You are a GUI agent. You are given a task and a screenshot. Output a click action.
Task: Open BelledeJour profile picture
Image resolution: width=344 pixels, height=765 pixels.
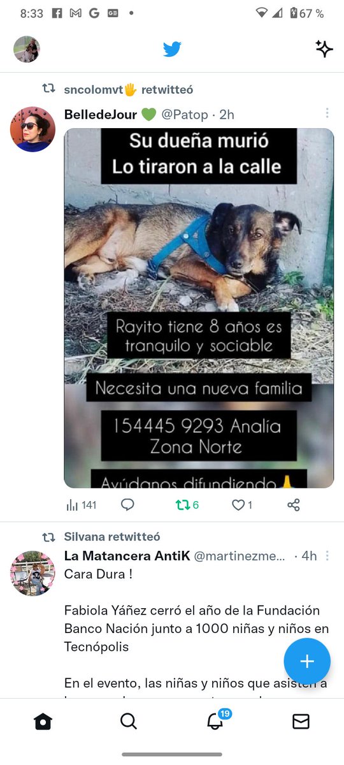(x=32, y=129)
